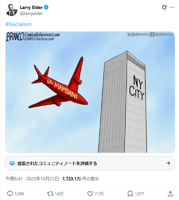This screenshot has width=179, height=200.
Task: Click the reply speech bubble icon
Action: click(x=10, y=194)
